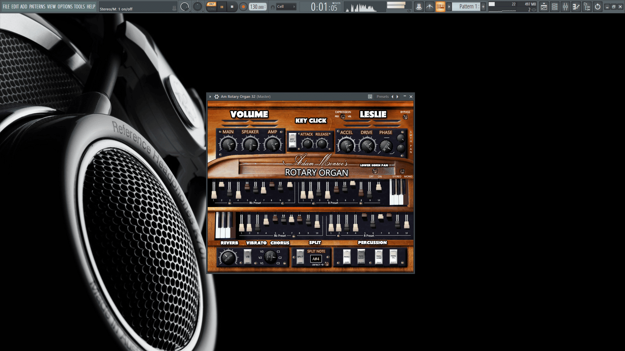Click the MAIN volume knob
The width and height of the screenshot is (625, 351).
(x=228, y=144)
